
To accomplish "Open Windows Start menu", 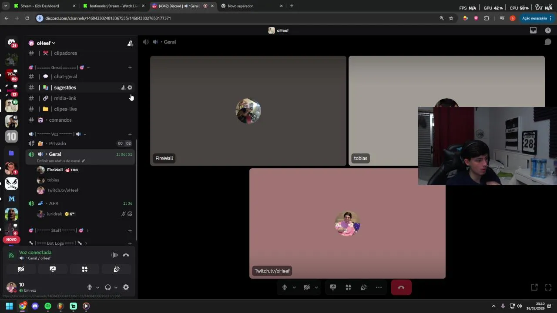I will 9,306.
